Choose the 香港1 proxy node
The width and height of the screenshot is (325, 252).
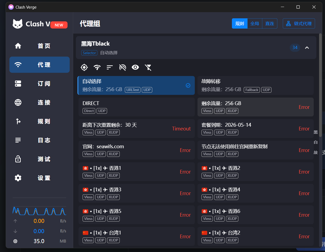coord(136,171)
